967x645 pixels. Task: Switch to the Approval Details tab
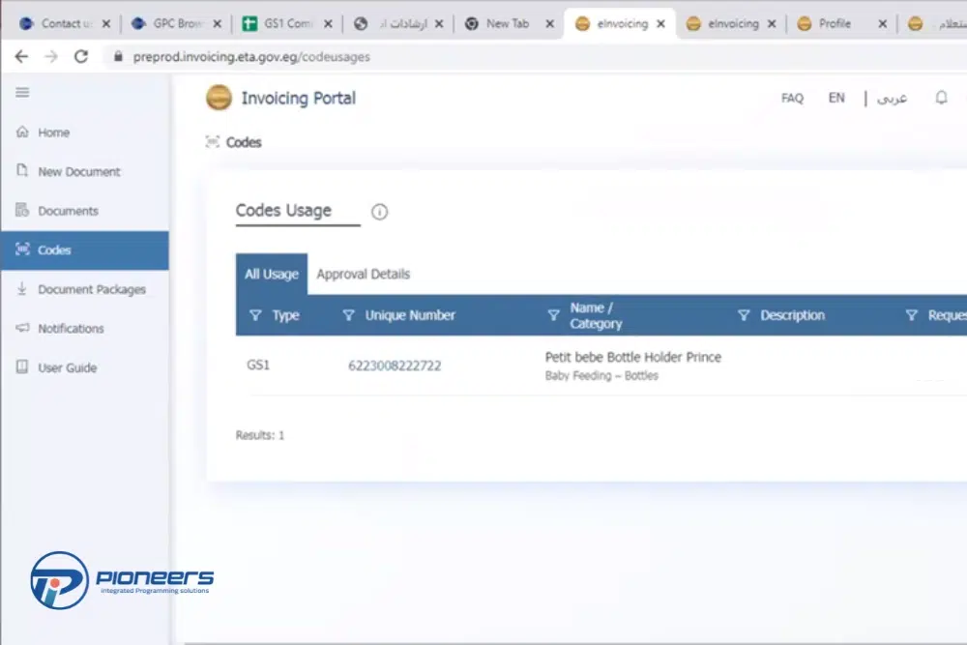click(363, 274)
